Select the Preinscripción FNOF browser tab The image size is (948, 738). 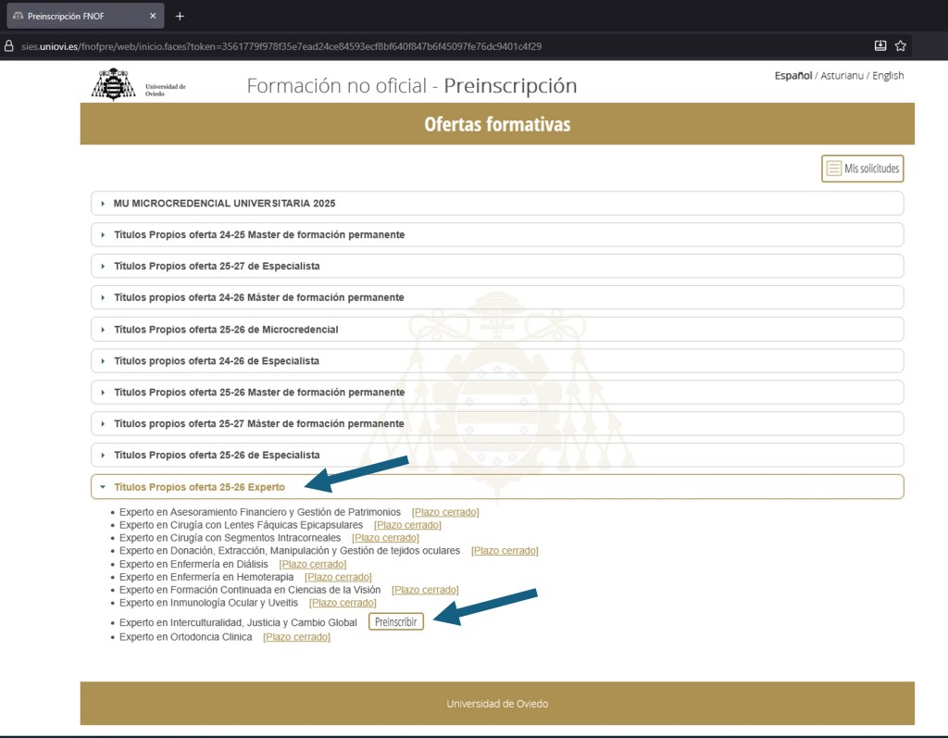(x=83, y=16)
